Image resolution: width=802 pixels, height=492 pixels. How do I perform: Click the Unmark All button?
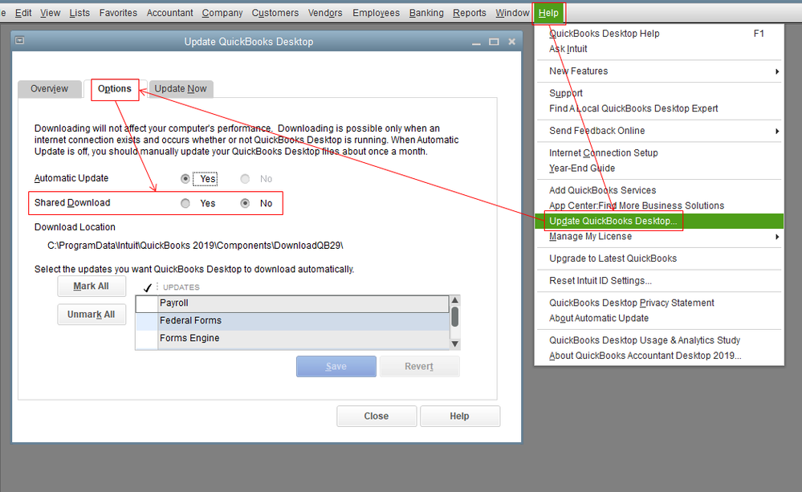coord(91,315)
